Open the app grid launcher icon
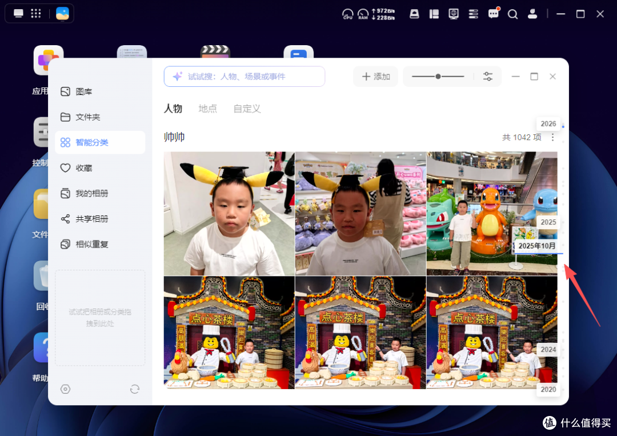 (36, 14)
